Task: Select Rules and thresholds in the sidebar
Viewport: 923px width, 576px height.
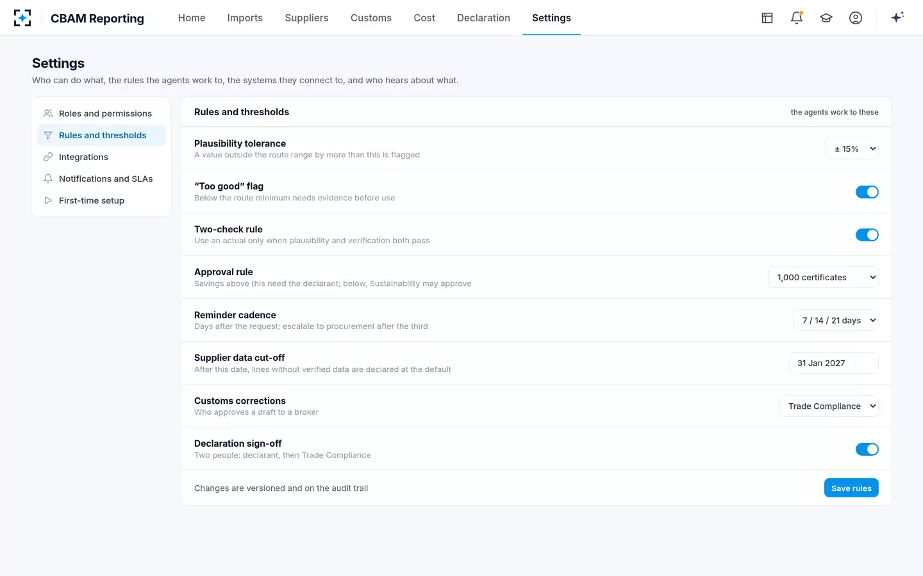Action: point(101,135)
